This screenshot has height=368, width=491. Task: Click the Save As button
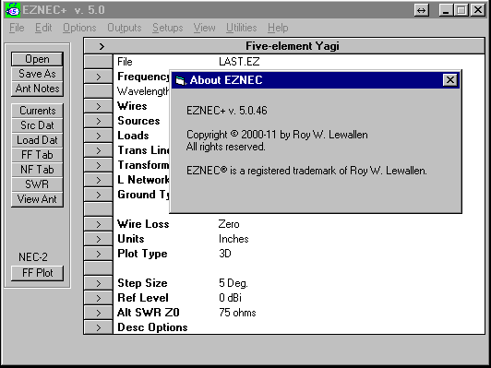[x=37, y=74]
